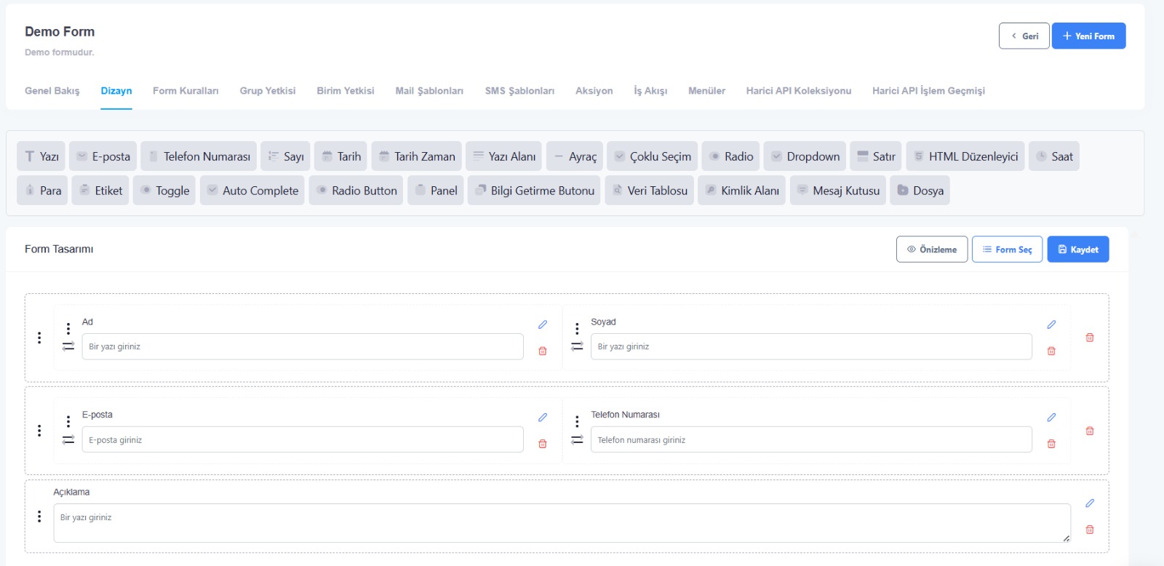Add a Dropdown component from the palette
This screenshot has height=566, width=1164.
tap(805, 156)
